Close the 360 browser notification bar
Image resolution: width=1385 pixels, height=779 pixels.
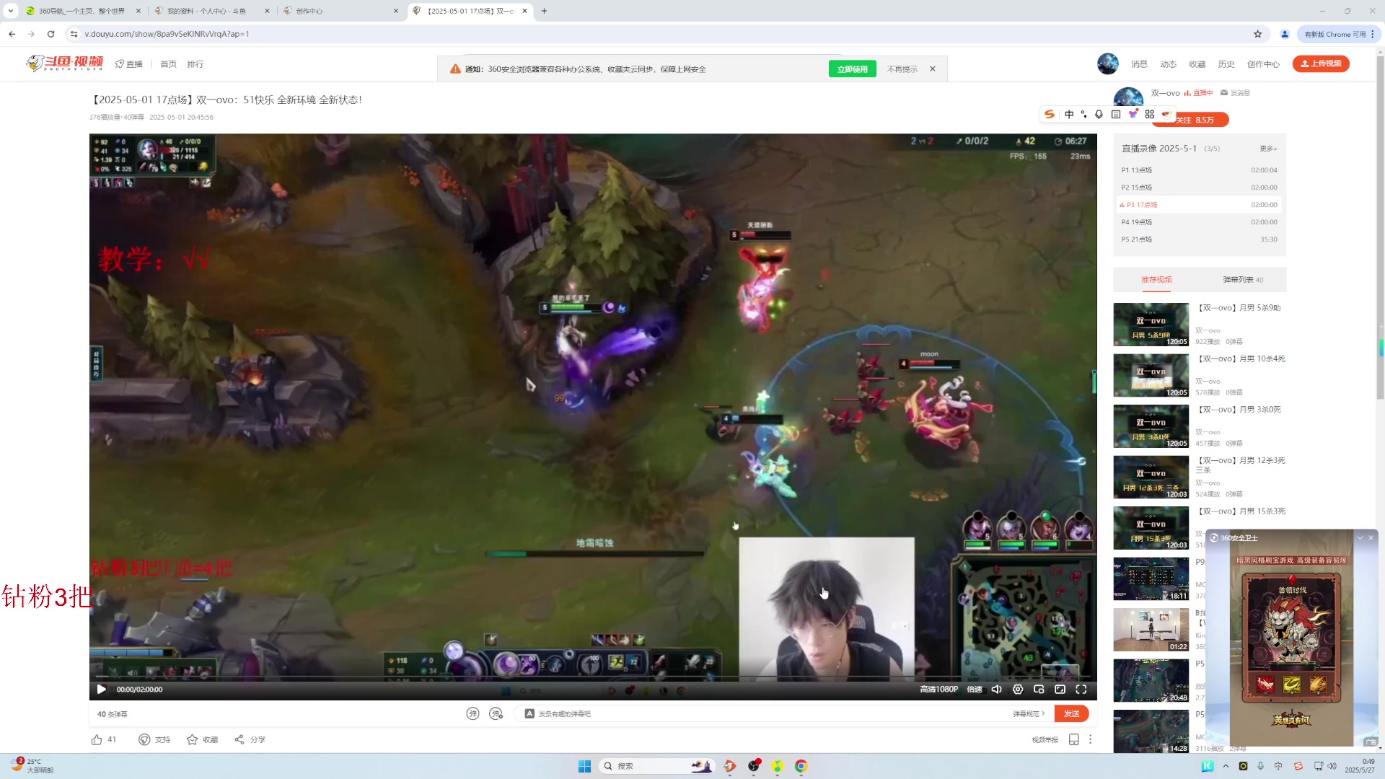pos(933,69)
